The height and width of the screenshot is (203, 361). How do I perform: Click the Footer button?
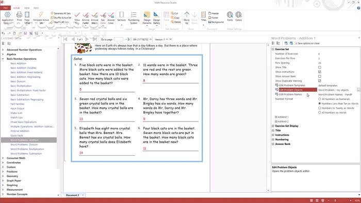click(x=213, y=18)
